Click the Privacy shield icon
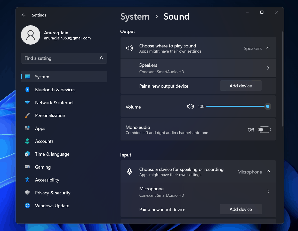298x231 pixels. 27,193
